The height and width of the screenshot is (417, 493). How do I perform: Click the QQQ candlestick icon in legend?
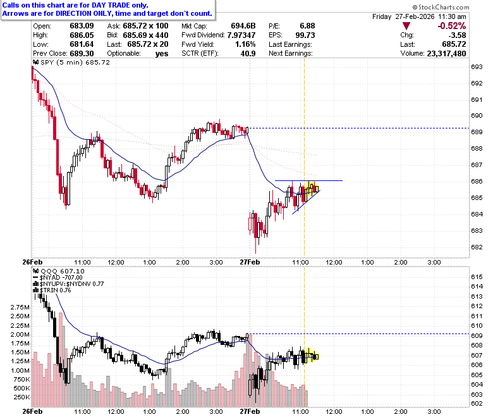point(35,271)
